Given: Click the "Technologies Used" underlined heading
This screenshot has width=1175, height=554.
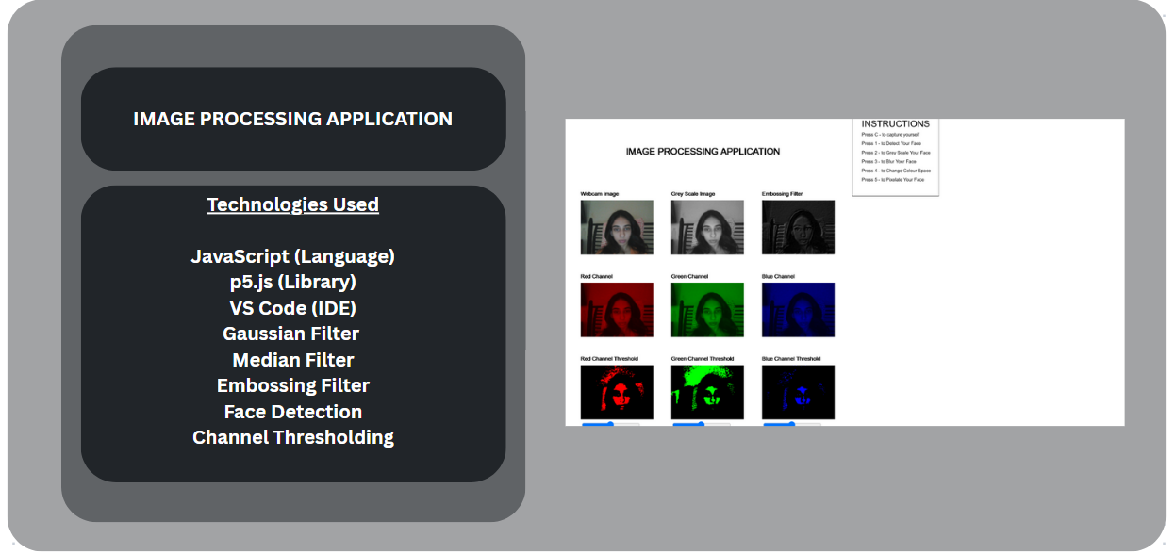Looking at the screenshot, I should 293,204.
